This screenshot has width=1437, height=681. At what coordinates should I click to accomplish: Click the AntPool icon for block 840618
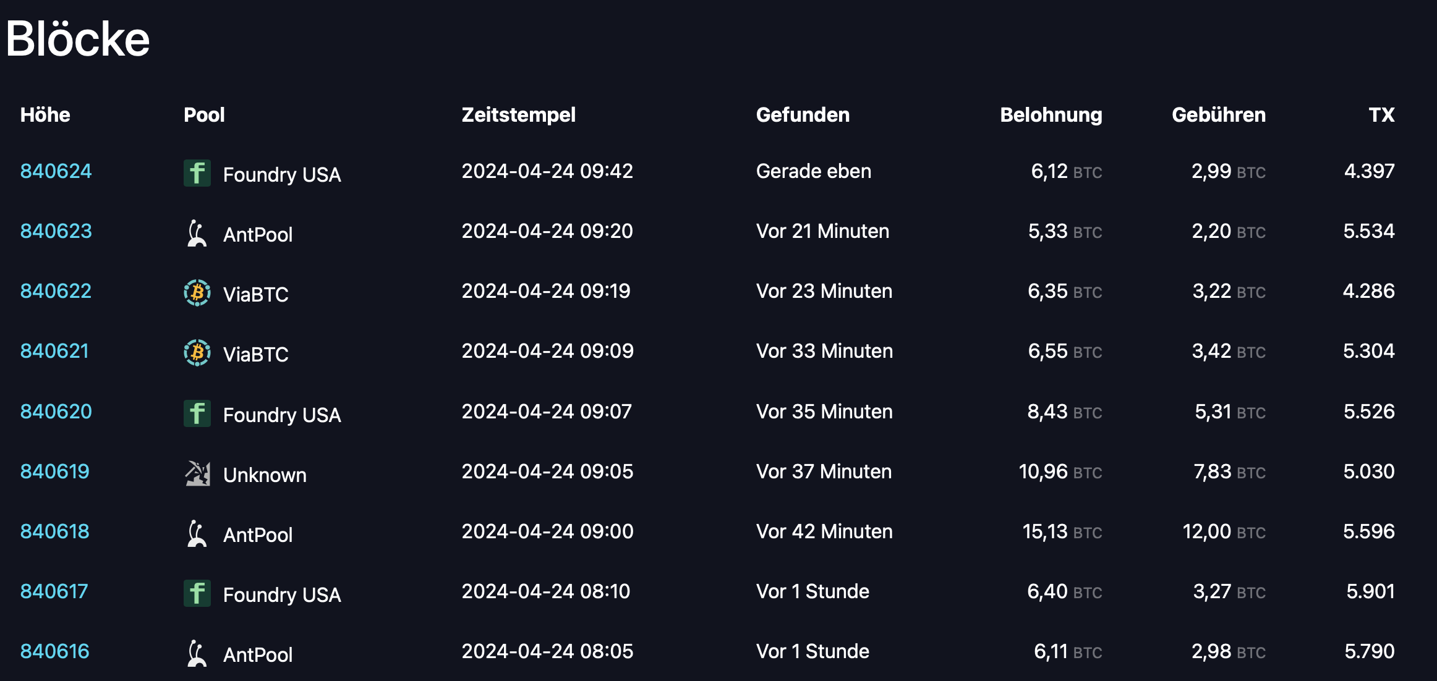pyautogui.click(x=197, y=533)
